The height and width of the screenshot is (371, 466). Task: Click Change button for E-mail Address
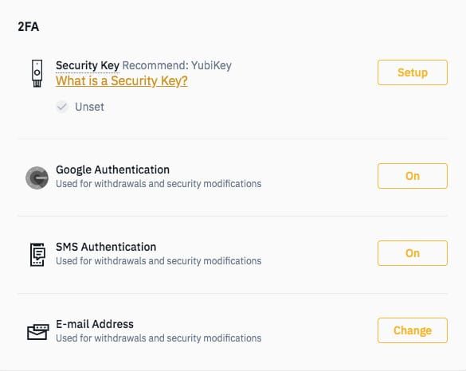click(413, 330)
